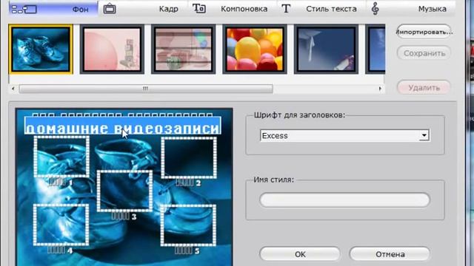Screen dimensions: 474x266
Task: Click the caption label under frame 1
Action: point(60,183)
